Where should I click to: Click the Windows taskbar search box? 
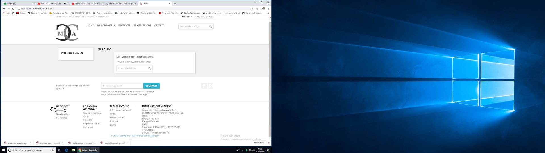(x=31, y=150)
